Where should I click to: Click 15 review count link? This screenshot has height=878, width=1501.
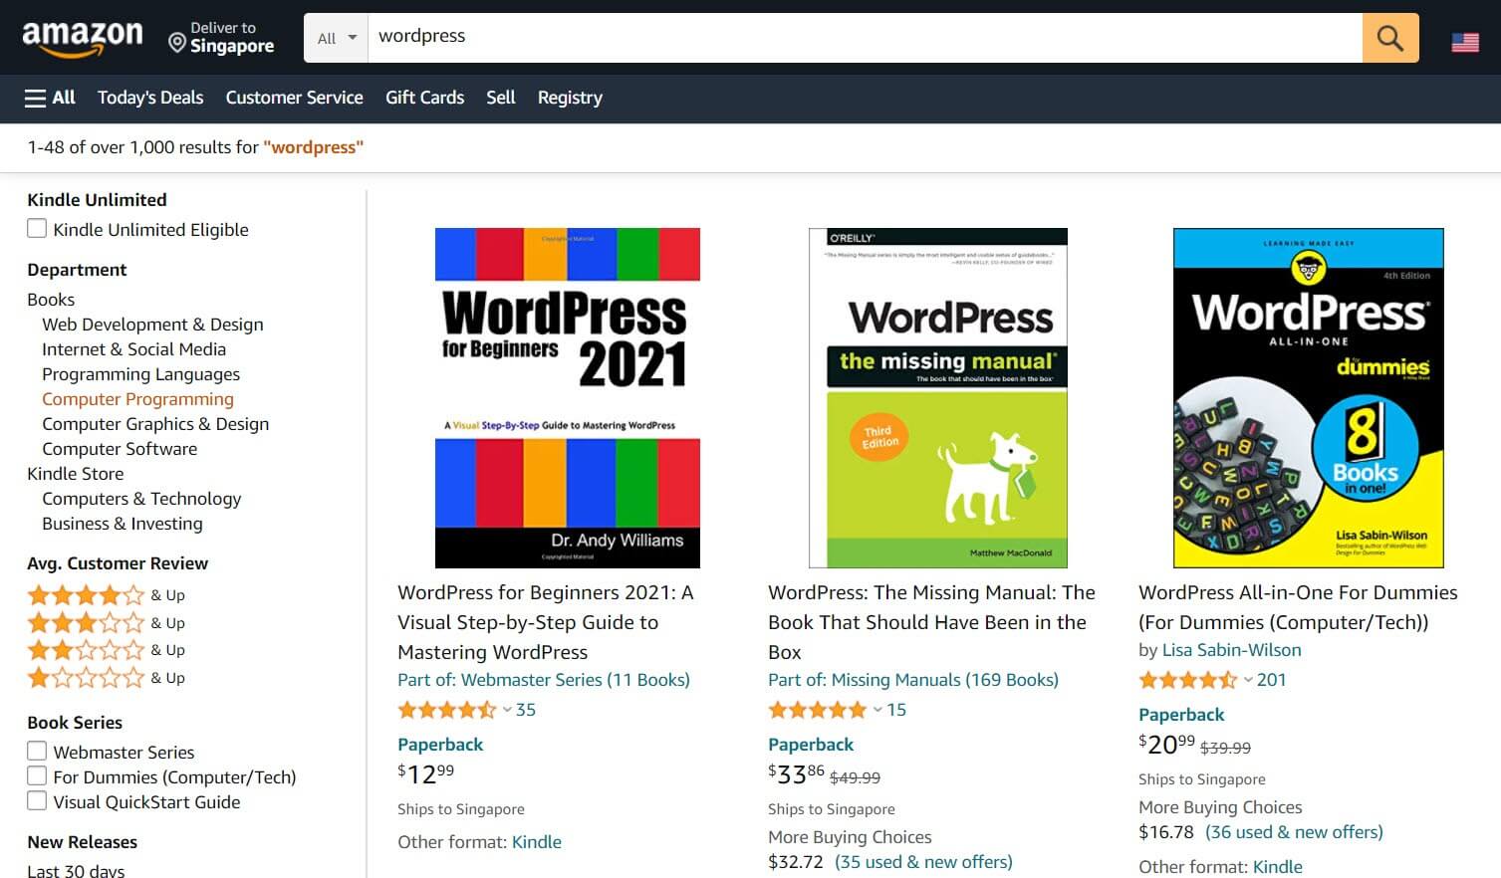click(896, 710)
